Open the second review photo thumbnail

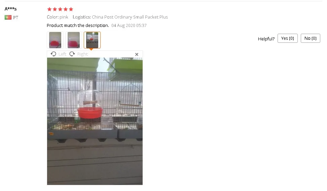click(x=73, y=40)
